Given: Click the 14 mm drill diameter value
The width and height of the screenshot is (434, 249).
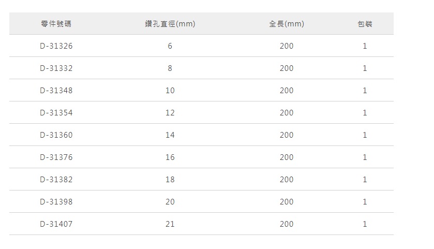Looking at the screenshot, I should click(170, 135).
